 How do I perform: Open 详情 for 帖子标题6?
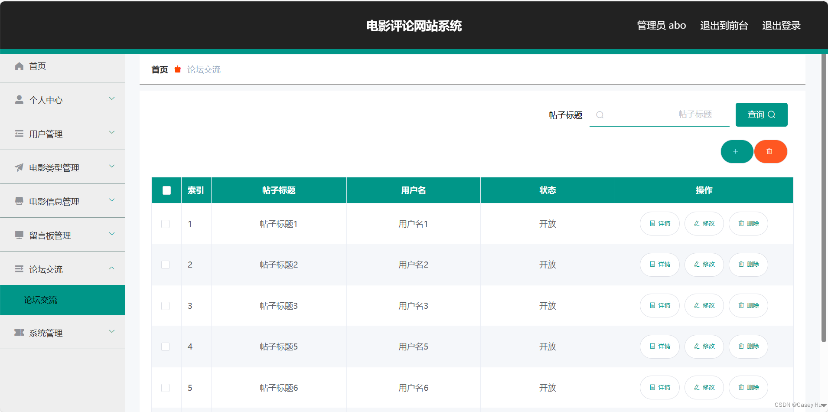click(660, 388)
